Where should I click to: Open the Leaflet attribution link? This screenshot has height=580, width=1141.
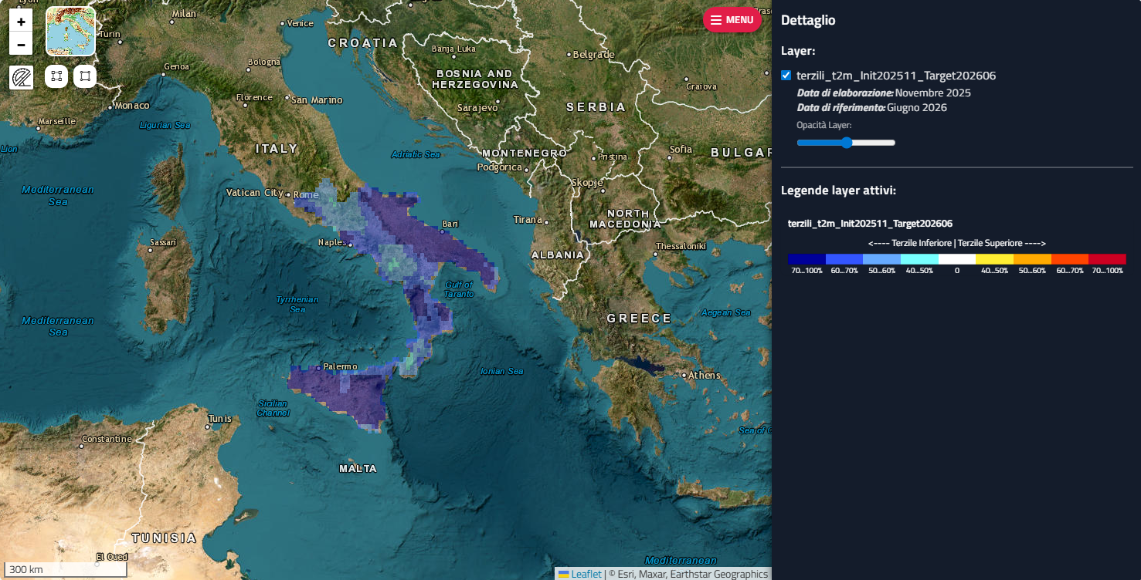click(x=586, y=574)
